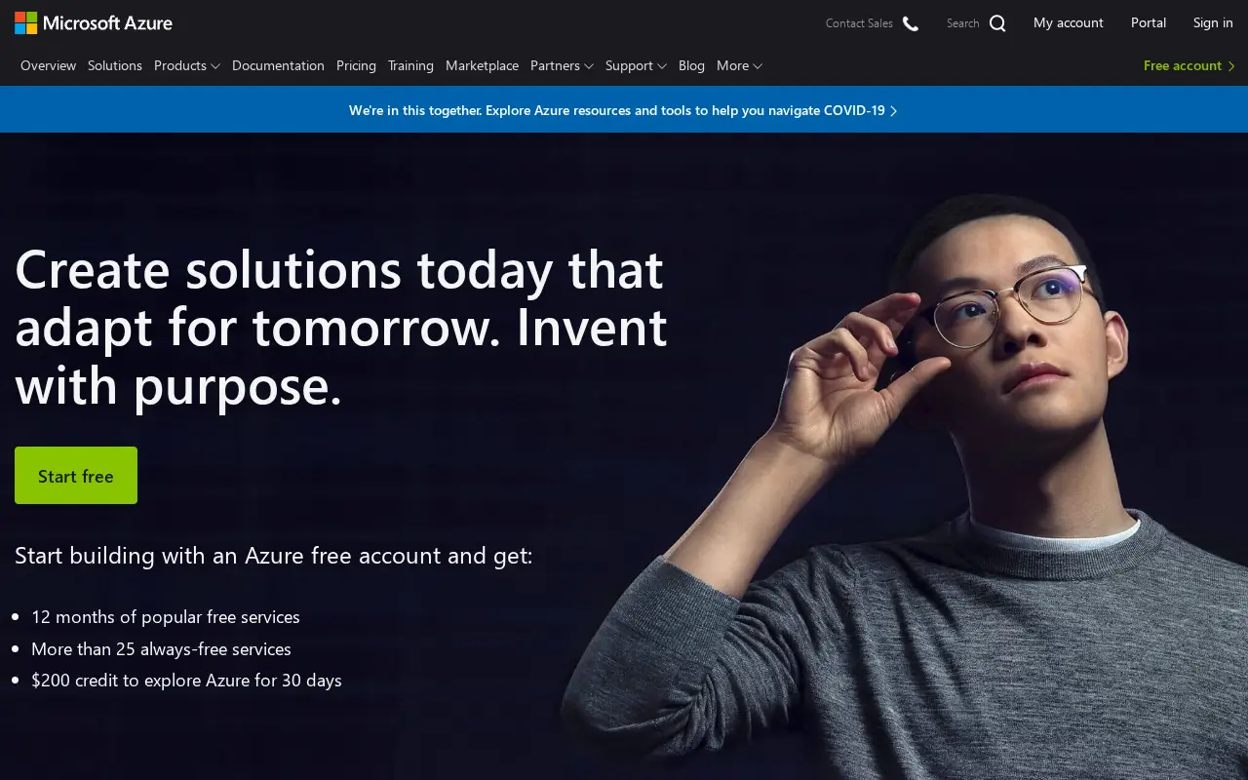Go to the Overview nav item
Image resolution: width=1248 pixels, height=780 pixels.
(x=48, y=65)
